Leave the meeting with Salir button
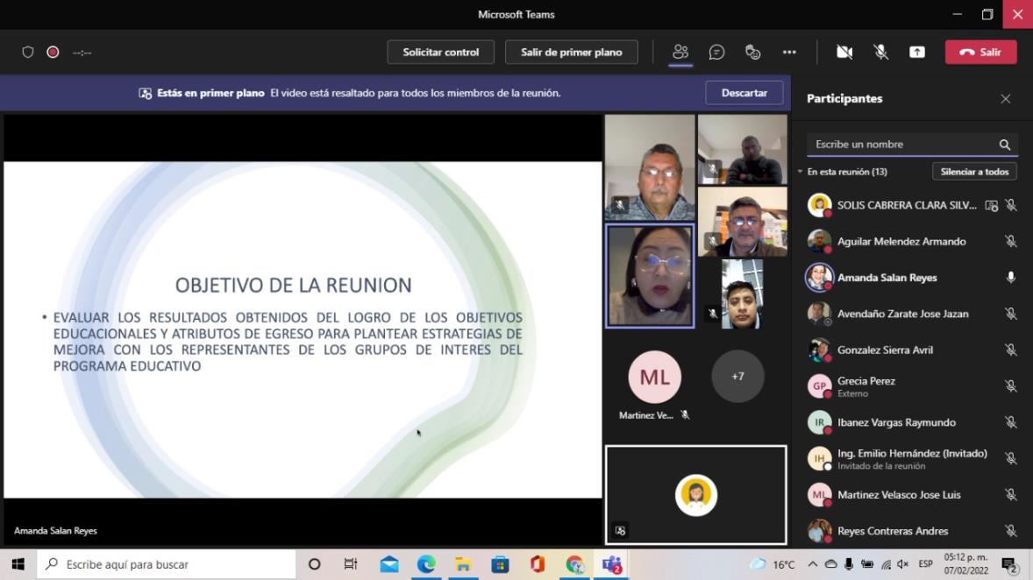Image resolution: width=1033 pixels, height=580 pixels. [980, 52]
